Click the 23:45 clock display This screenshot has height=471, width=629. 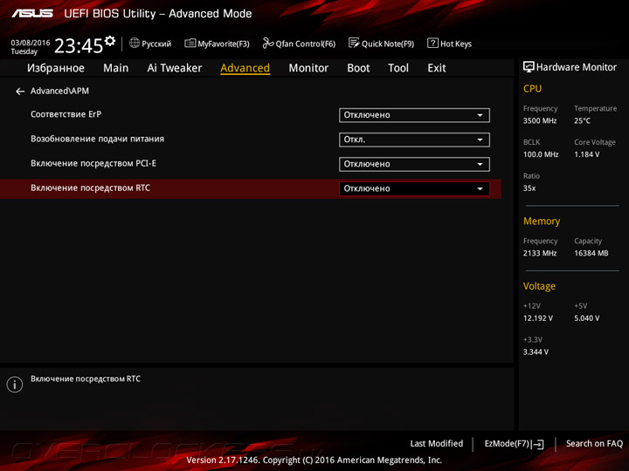(x=79, y=45)
